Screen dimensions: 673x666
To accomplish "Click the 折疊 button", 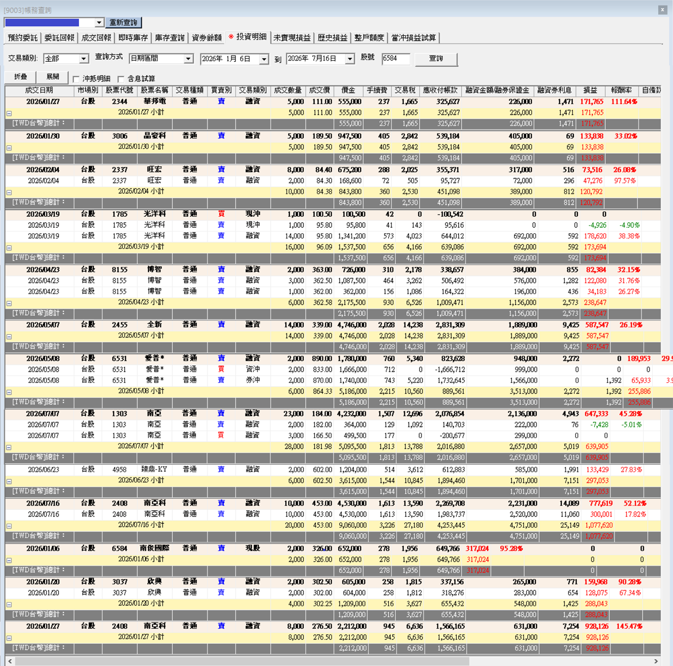I will coord(20,77).
